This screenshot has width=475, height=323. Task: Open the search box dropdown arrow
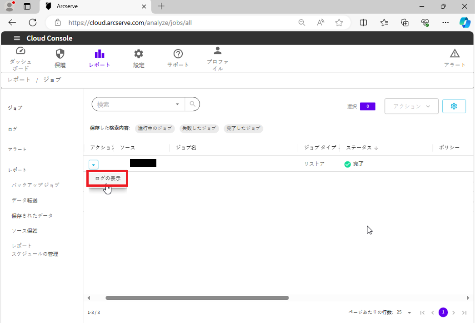[x=177, y=104]
